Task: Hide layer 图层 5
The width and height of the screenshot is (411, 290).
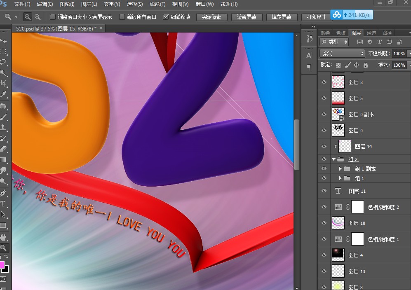Action: [x=324, y=98]
